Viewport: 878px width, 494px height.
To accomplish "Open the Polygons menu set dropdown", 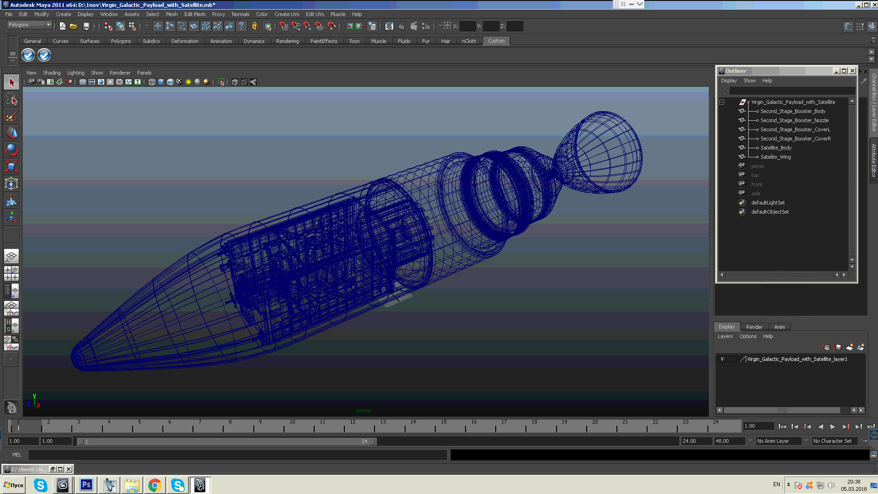I will (29, 25).
